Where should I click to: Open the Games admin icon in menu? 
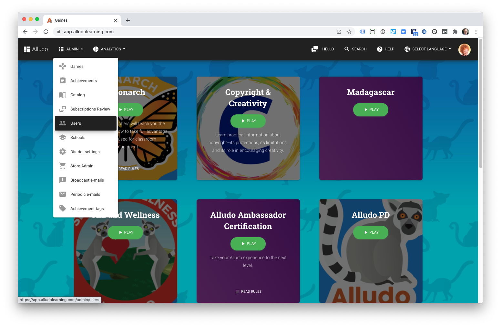point(63,66)
